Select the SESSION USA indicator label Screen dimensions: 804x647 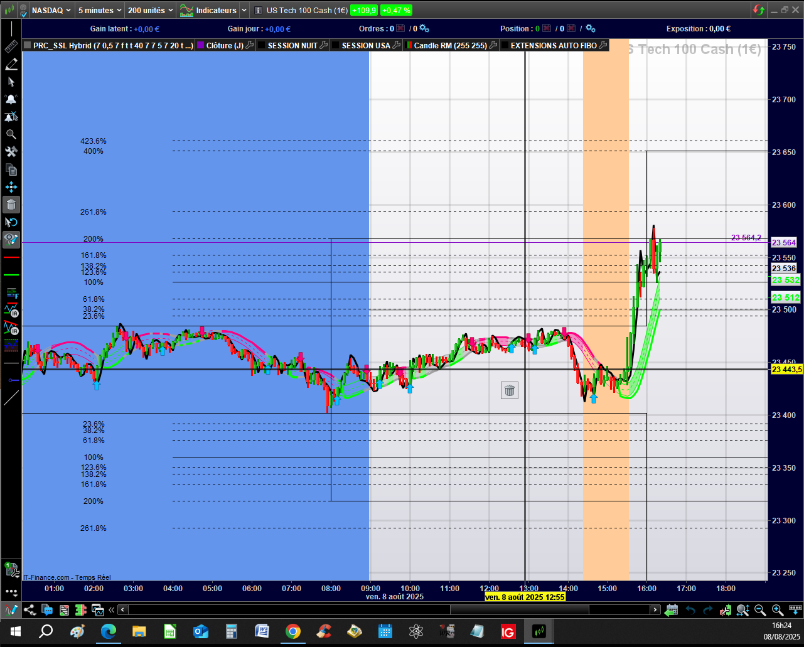click(366, 45)
